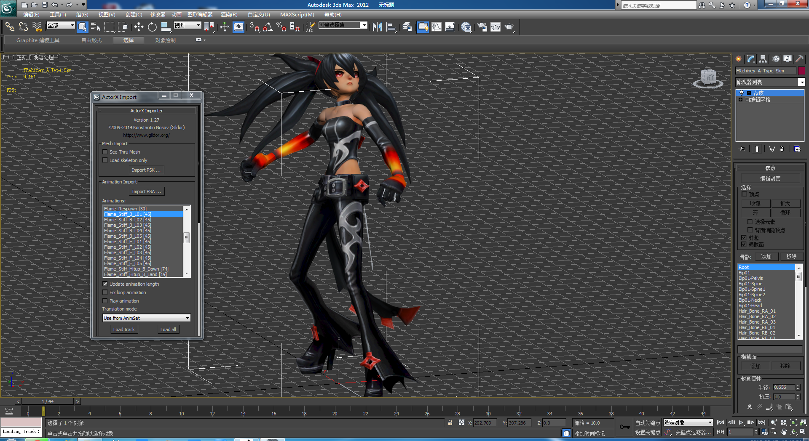The height and width of the screenshot is (441, 809).
Task: Switch to Motion command panel
Action: 775,59
